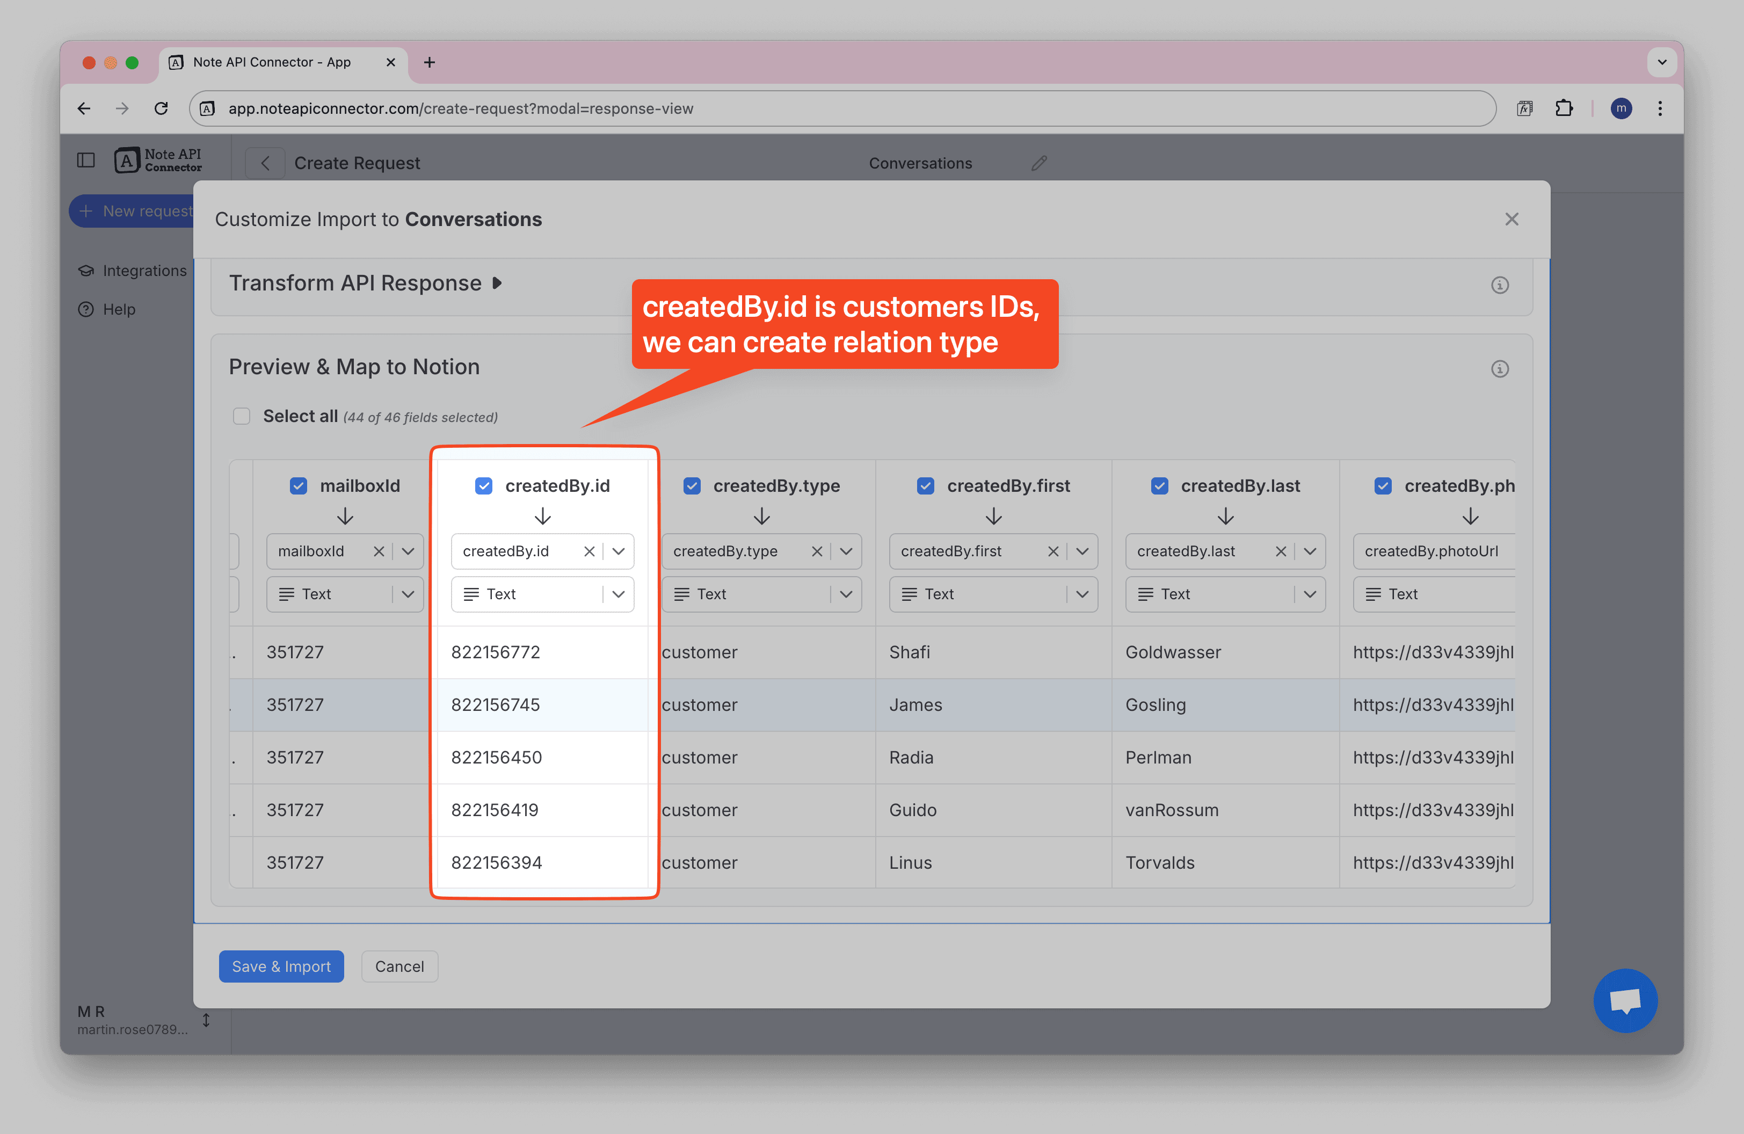The image size is (1744, 1134).
Task: Open the tab search dropdown arrow
Action: click(x=1661, y=62)
